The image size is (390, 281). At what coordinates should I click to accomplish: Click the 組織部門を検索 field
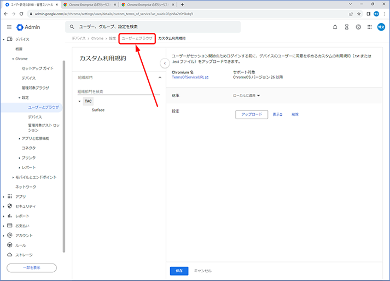coord(119,91)
